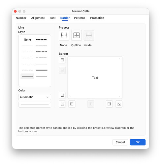Toggle the top border button
This screenshot has width=161, height=165.
(62, 60)
